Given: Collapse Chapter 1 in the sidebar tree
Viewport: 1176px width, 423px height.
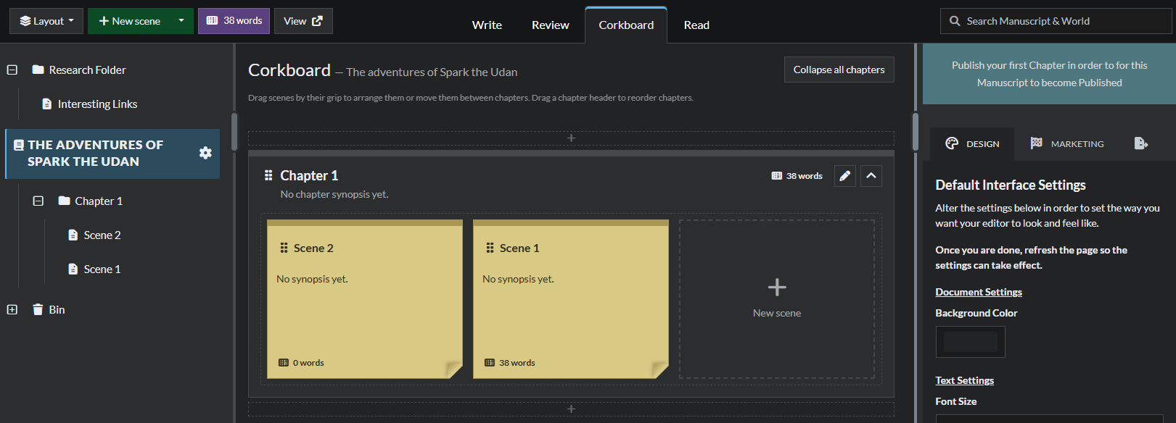Looking at the screenshot, I should [x=38, y=201].
